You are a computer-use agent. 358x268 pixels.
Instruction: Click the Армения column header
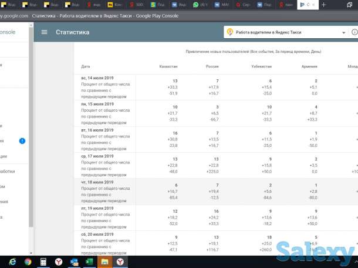(310, 66)
